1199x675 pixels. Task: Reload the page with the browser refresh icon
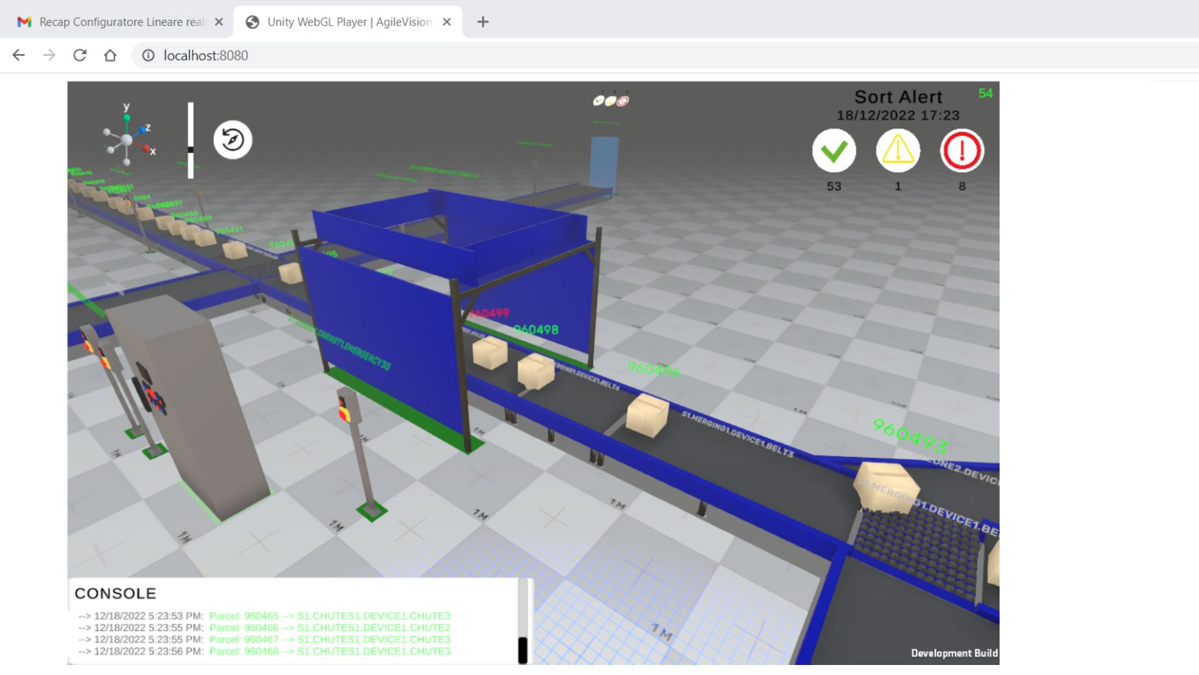tap(79, 56)
